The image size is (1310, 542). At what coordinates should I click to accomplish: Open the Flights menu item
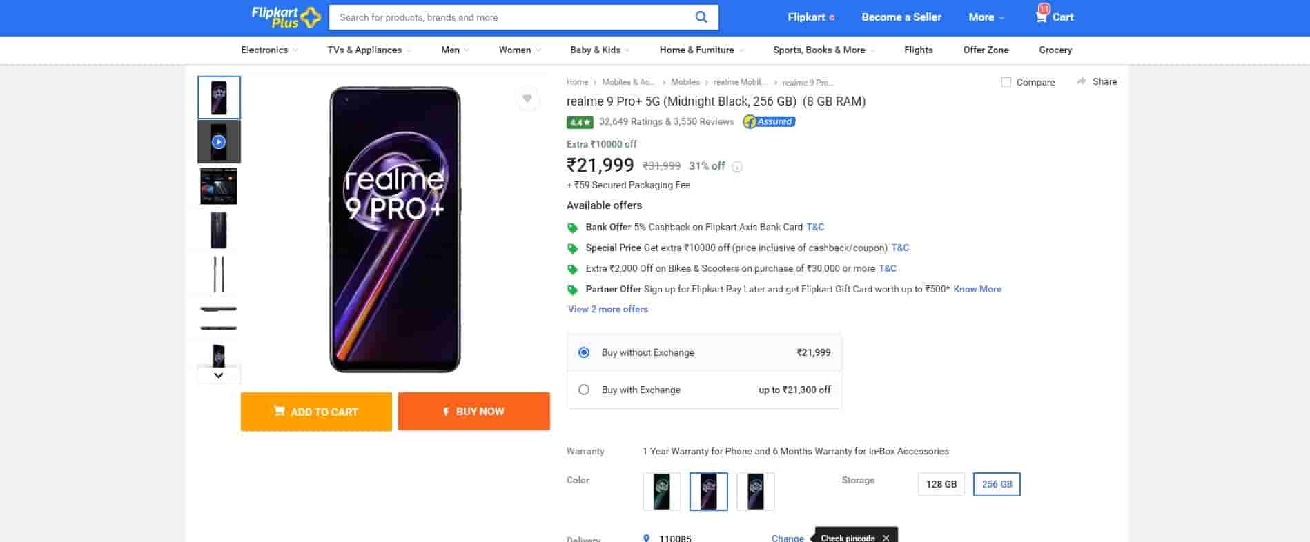918,50
